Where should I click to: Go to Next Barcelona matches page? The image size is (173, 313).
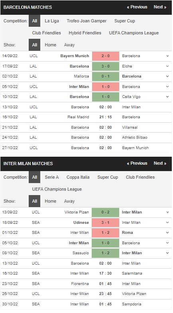click(x=160, y=7)
